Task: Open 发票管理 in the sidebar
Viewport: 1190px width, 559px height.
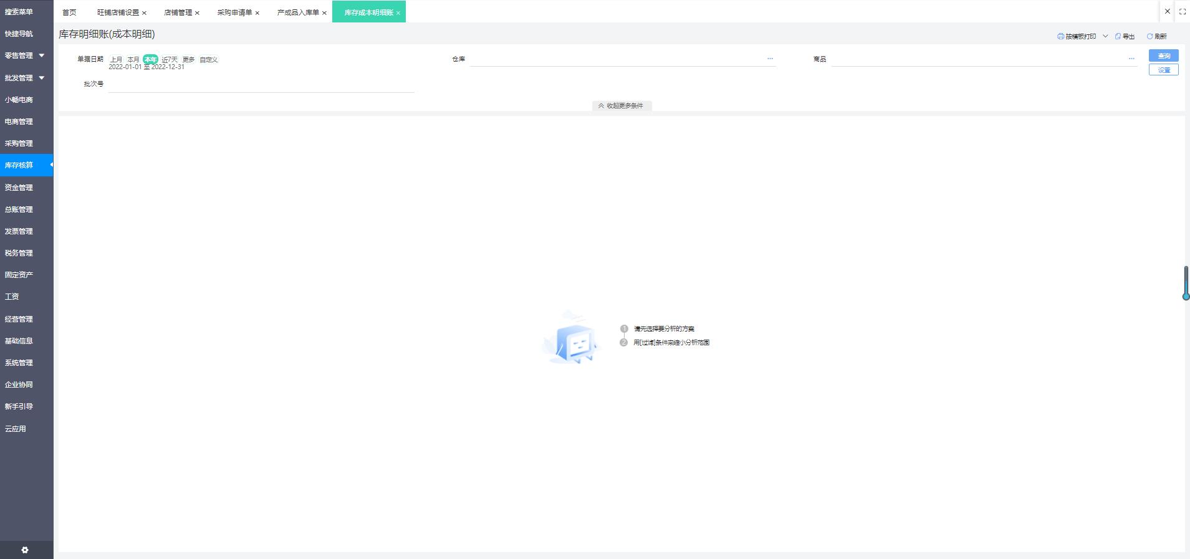Action: click(19, 231)
